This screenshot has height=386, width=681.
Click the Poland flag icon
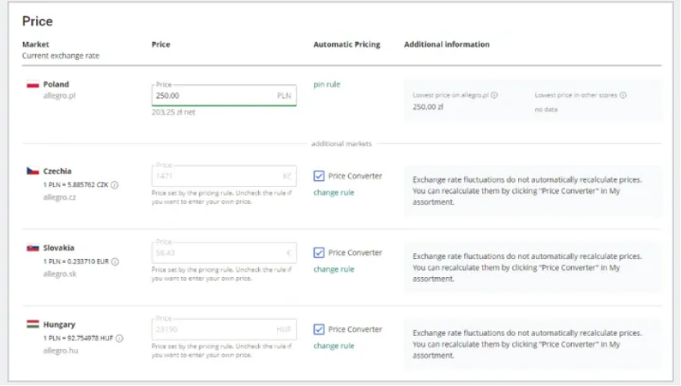(x=33, y=84)
